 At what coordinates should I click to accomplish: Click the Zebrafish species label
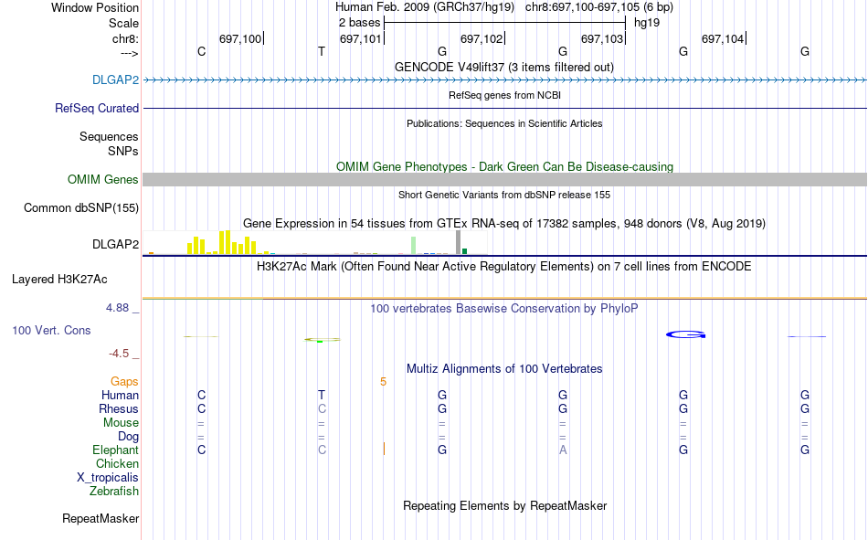(114, 491)
